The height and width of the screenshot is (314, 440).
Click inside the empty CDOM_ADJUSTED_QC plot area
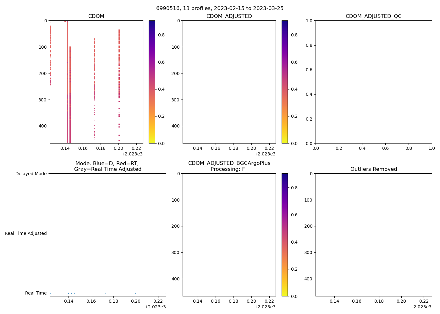coord(373,82)
